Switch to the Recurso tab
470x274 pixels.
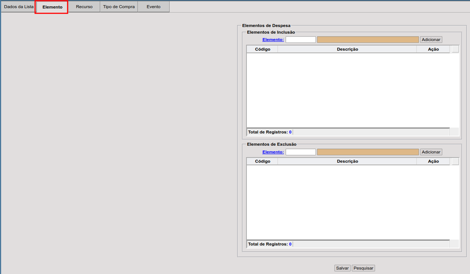coord(84,7)
